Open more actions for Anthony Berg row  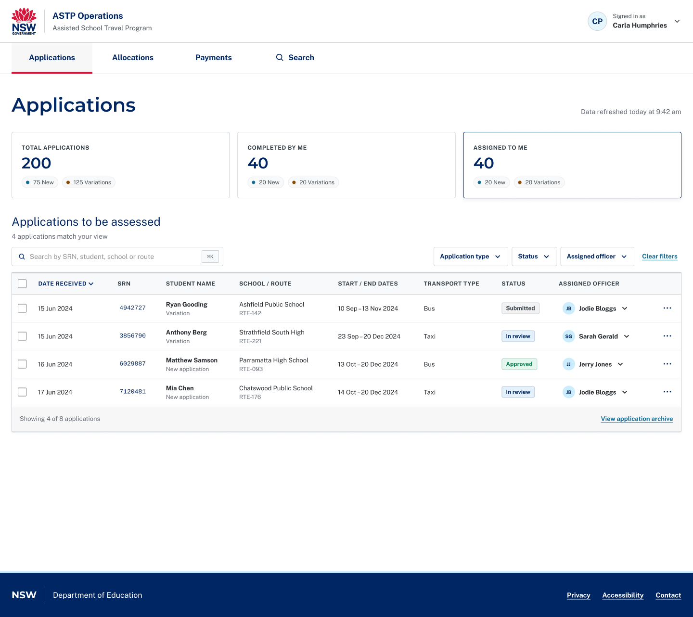667,336
